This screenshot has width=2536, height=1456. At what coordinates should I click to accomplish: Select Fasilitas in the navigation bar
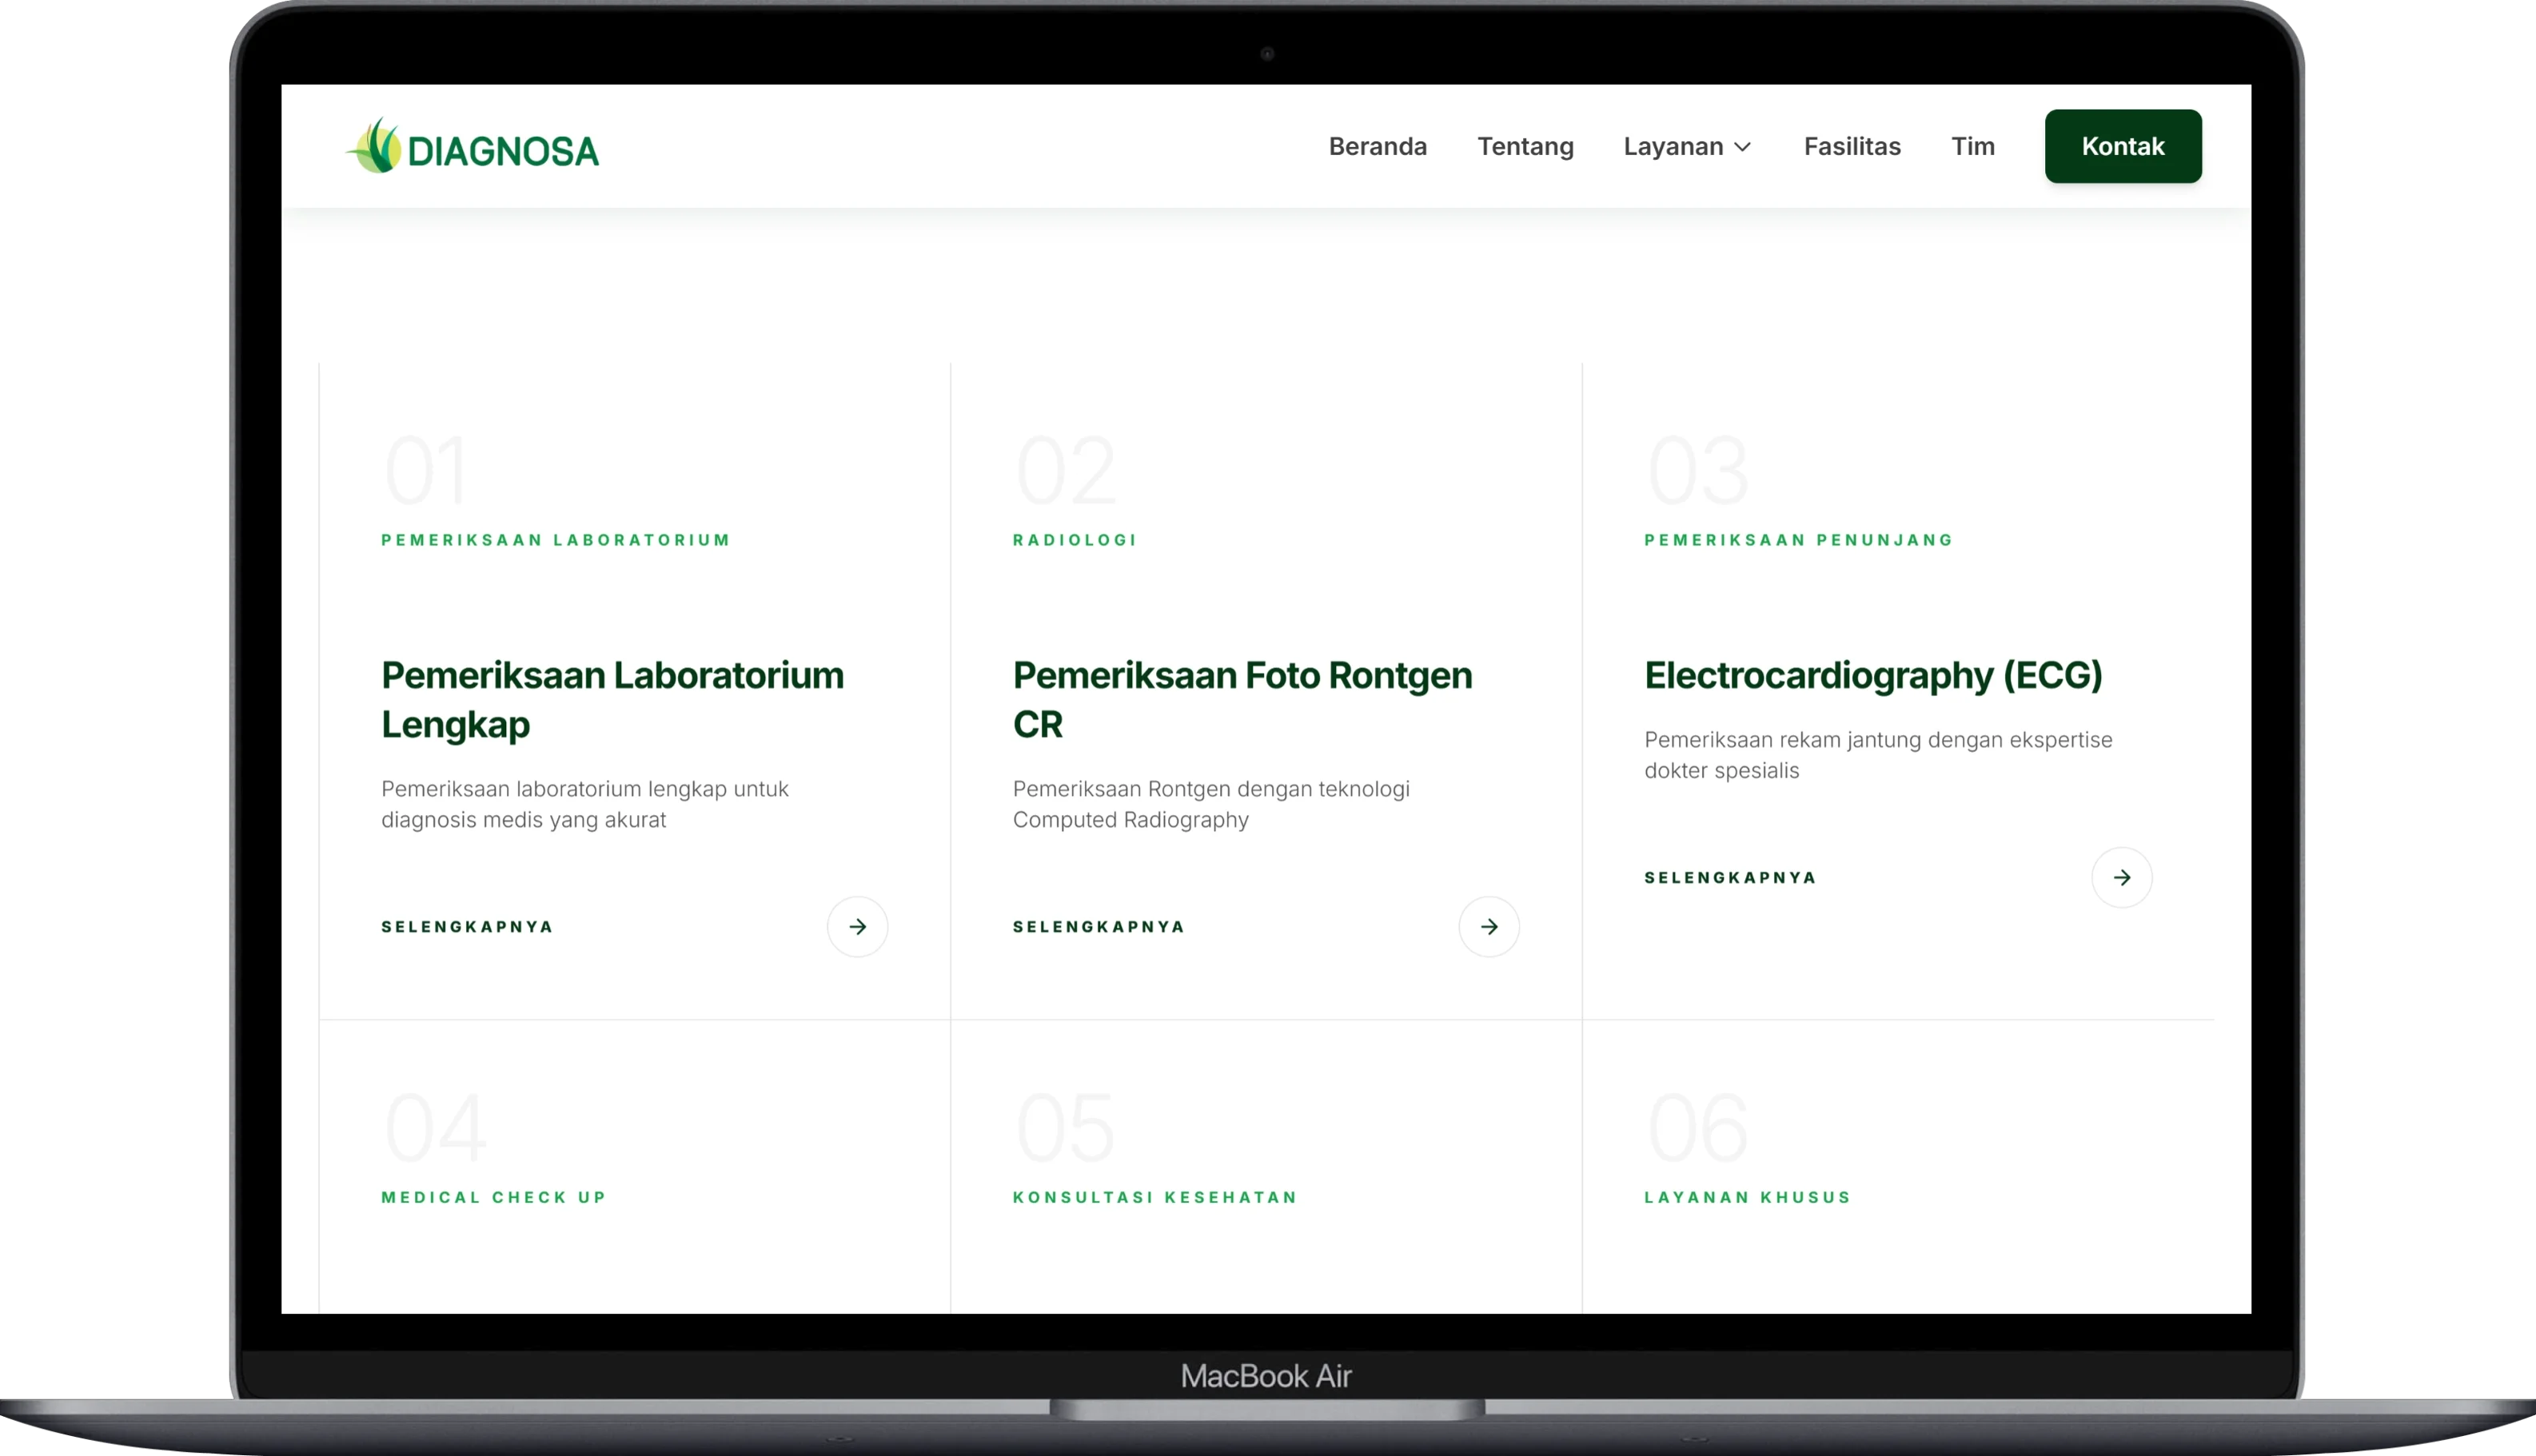point(1852,146)
